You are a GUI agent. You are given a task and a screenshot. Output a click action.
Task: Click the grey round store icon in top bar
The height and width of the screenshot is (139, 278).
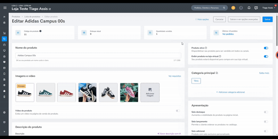[x=241, y=8]
